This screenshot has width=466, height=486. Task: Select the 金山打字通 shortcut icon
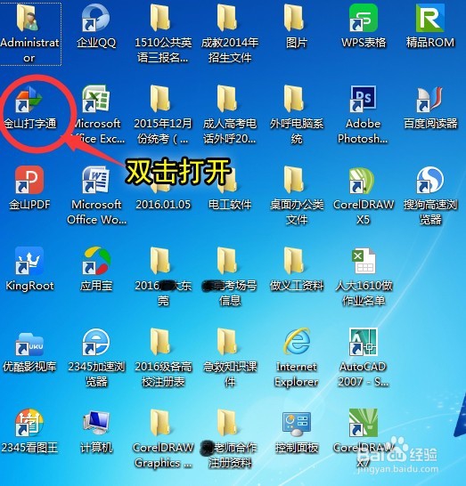pos(29,100)
